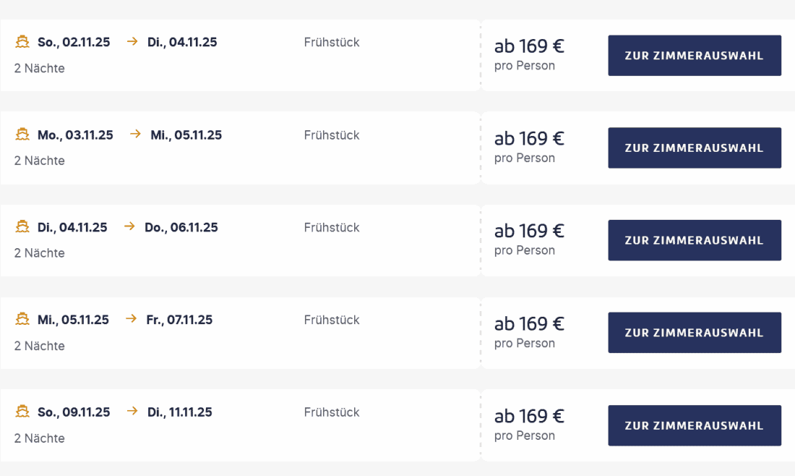Viewport: 795px width, 476px height.
Task: Click ship icon beside Mo., 03.11.25
Action: [22, 135]
